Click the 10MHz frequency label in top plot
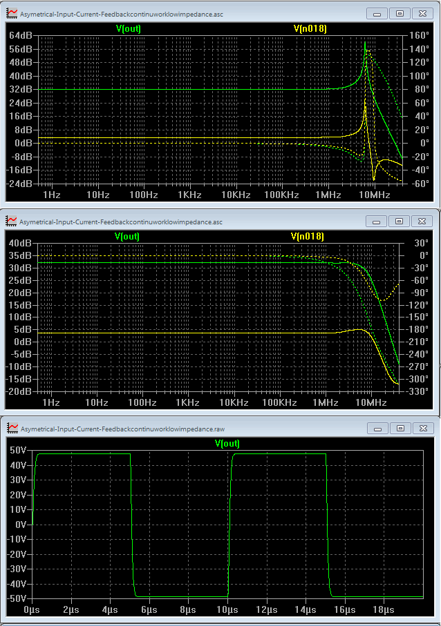Viewport: 441px width, 626px height. pos(374,195)
